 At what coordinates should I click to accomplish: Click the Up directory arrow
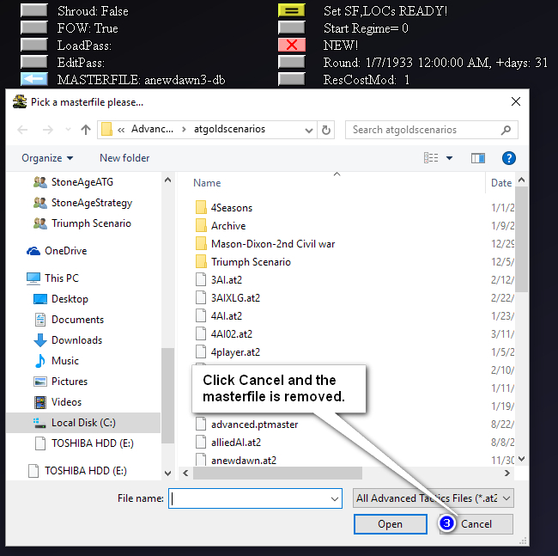point(86,130)
